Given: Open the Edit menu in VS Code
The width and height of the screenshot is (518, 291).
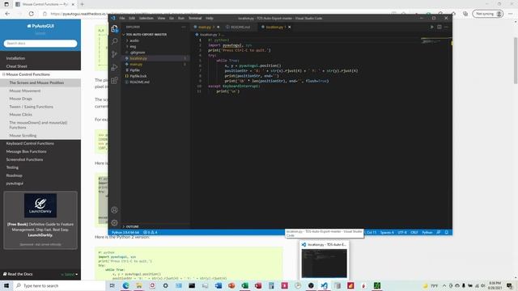Looking at the screenshot, I should pos(132,18).
